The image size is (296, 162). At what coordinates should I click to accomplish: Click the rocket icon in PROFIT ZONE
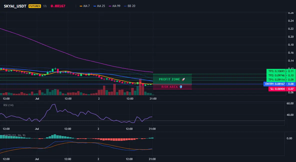pos(183,79)
